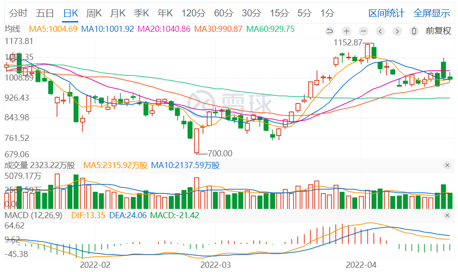Click the 全屏显示 fullscreen link
458x272 pixels.
pyautogui.click(x=431, y=13)
